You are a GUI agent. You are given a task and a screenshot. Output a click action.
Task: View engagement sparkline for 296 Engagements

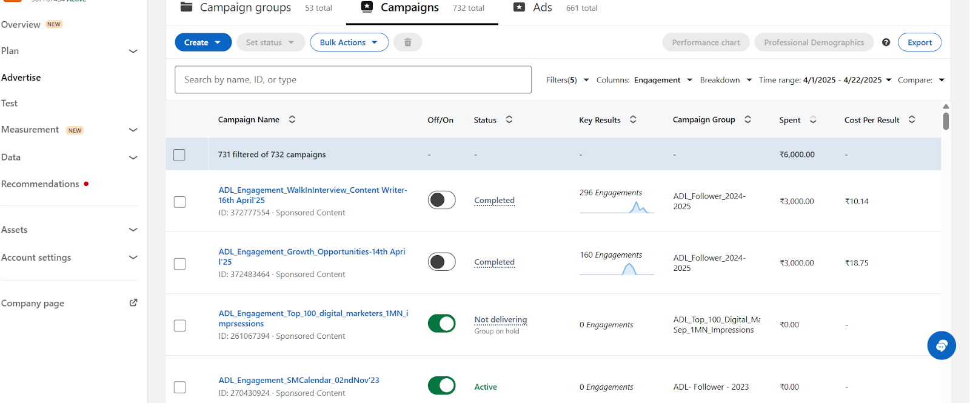tap(617, 207)
